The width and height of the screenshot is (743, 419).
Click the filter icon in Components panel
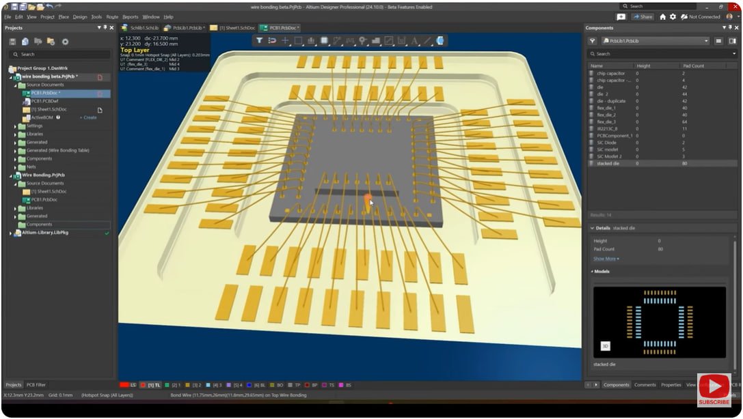point(592,41)
